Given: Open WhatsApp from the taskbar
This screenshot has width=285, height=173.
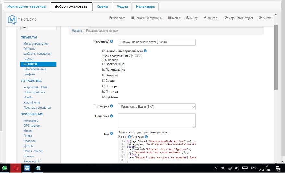Looking at the screenshot, I should tap(5, 168).
